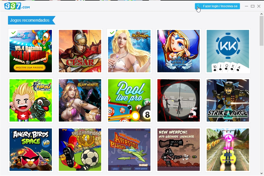Image resolution: width=264 pixels, height=176 pixels.
Task: Open the KK poker chip game
Action: pyautogui.click(x=228, y=51)
